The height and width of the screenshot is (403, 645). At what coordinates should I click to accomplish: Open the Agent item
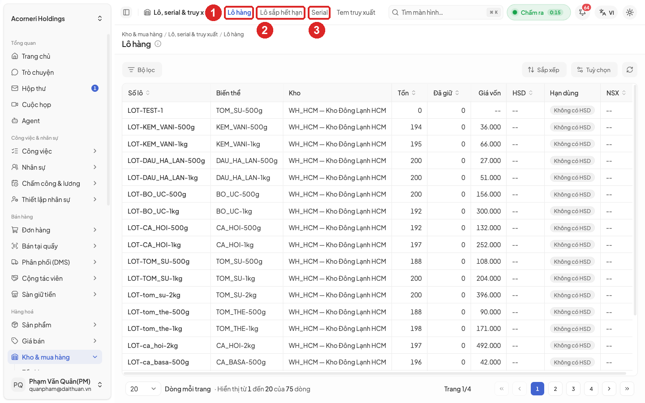point(56,121)
